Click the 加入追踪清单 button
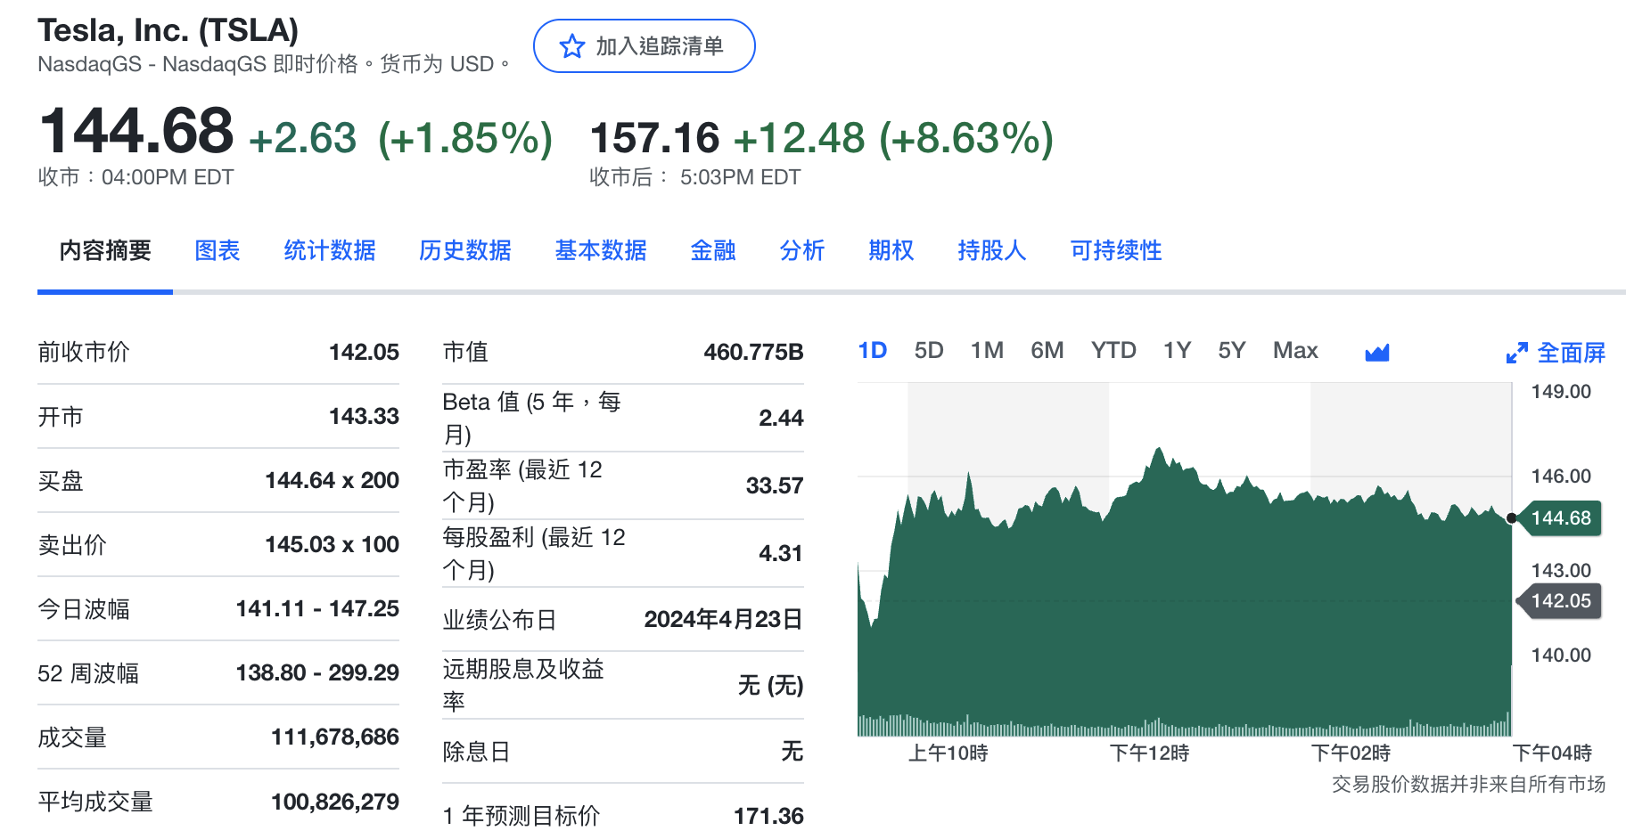The width and height of the screenshot is (1626, 839). click(x=644, y=46)
